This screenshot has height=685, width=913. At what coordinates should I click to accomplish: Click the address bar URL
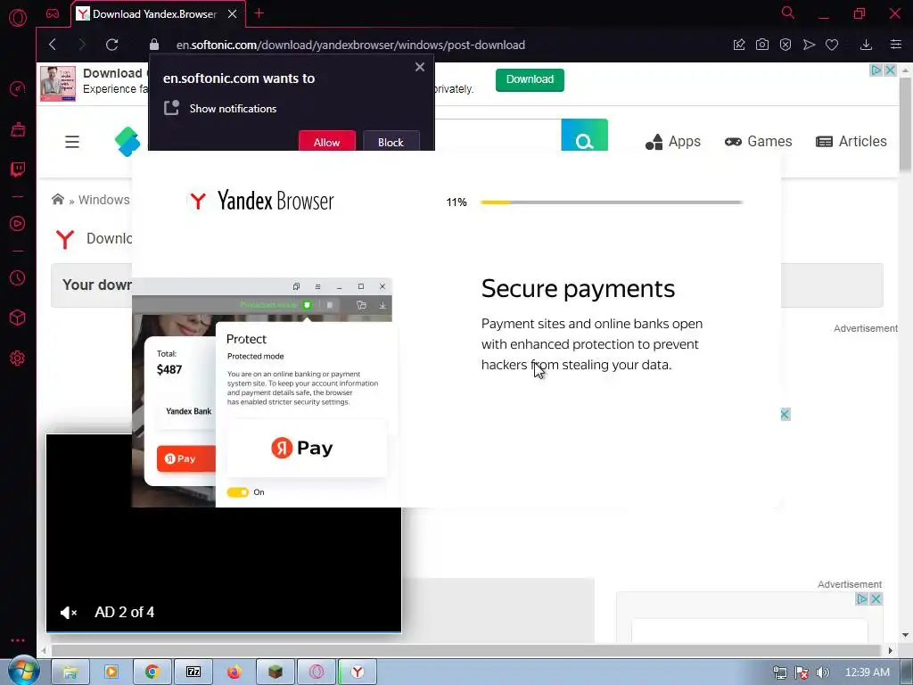[x=350, y=45]
